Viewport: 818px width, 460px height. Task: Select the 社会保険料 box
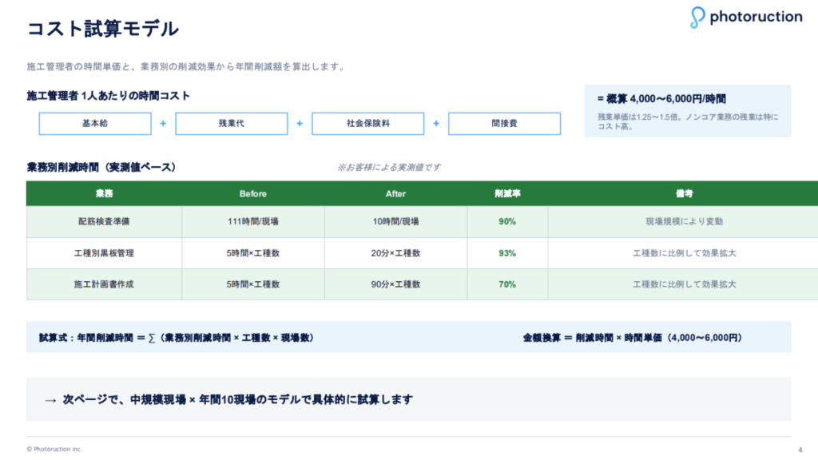click(367, 124)
